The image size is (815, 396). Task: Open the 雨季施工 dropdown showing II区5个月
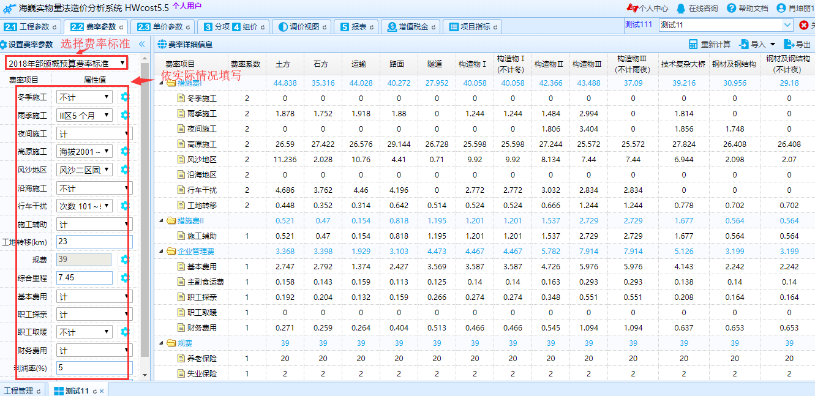pyautogui.click(x=85, y=115)
